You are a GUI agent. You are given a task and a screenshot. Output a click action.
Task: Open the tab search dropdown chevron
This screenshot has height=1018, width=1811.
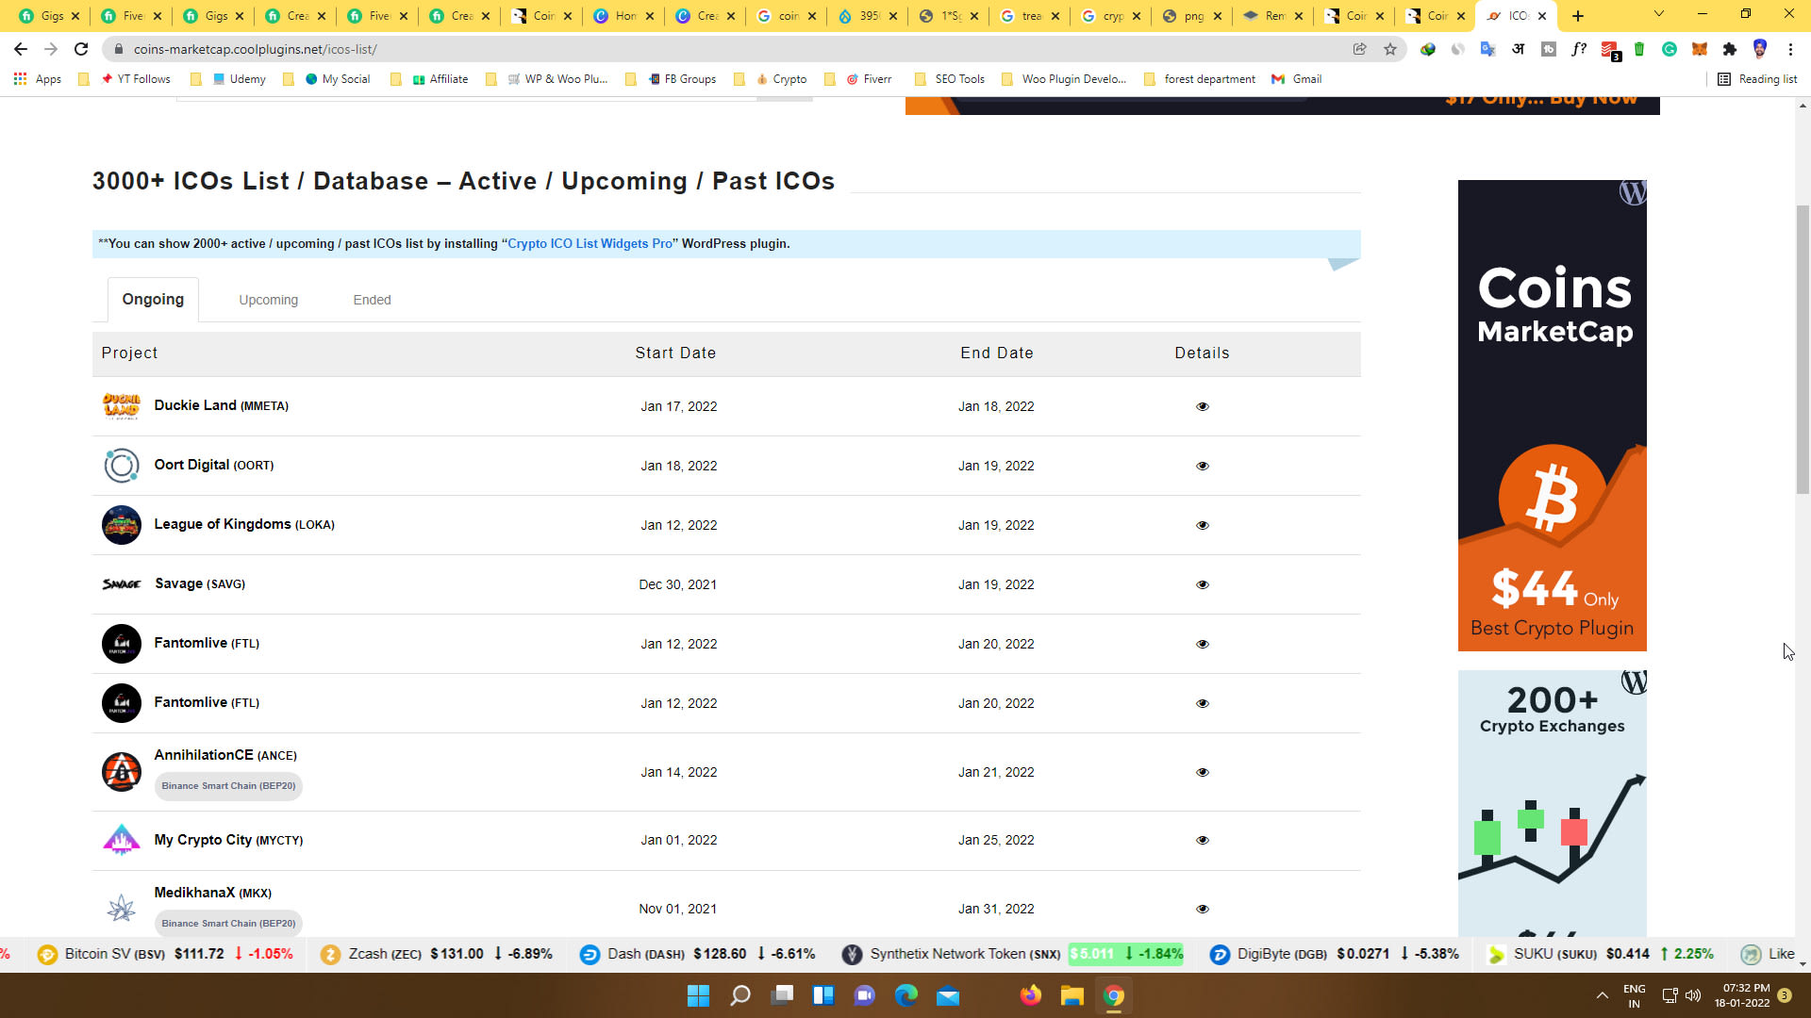coord(1658,14)
